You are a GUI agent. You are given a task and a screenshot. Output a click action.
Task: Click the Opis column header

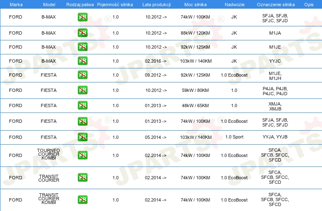(308, 4)
